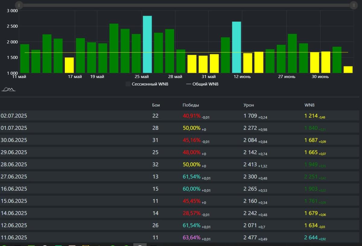362x246 pixels.
Task: Grab the left range slider handle
Action: click(x=19, y=5)
